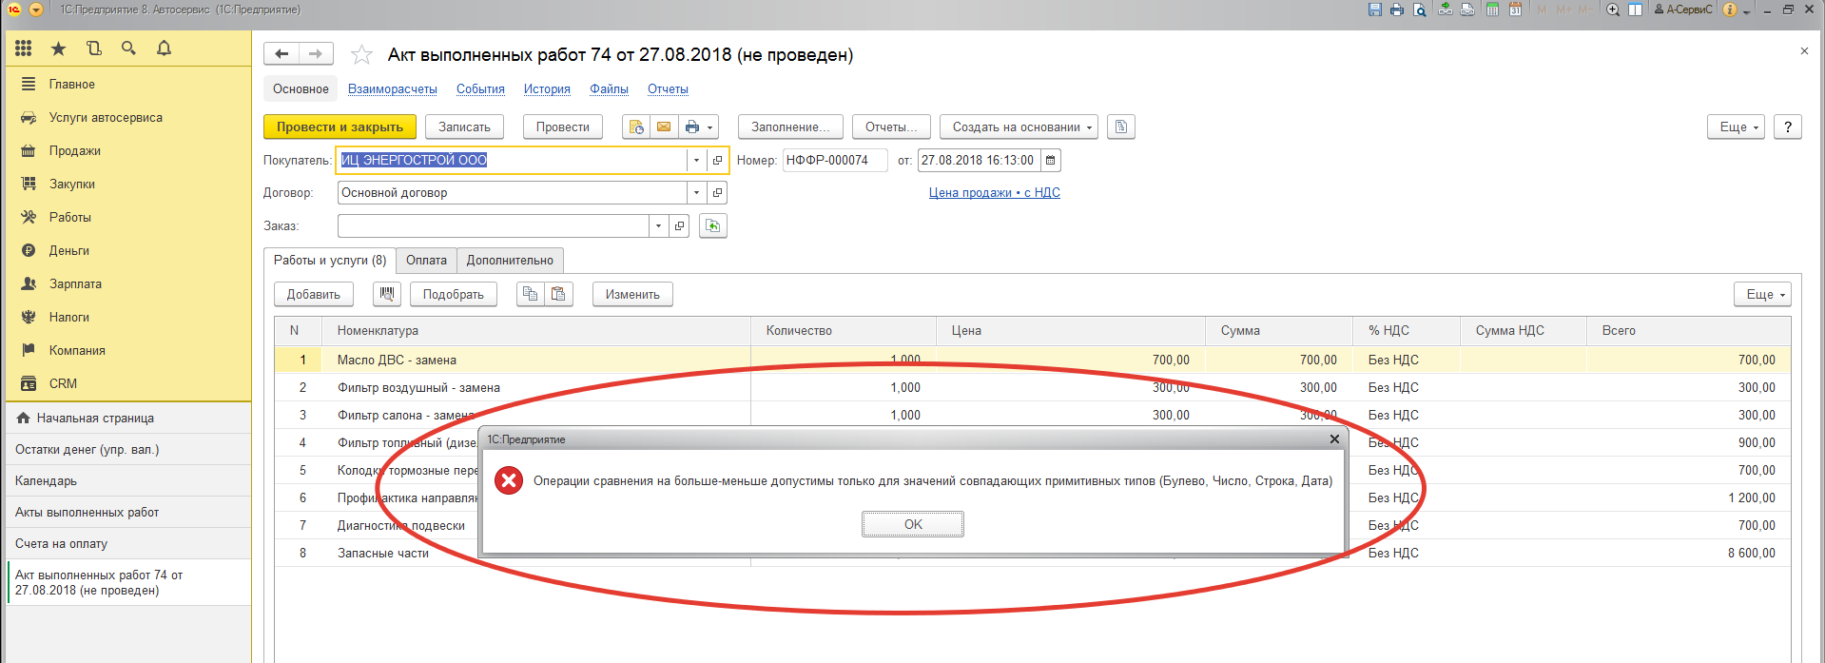Click the paste rows icon above table
1825x663 pixels.
tap(558, 295)
